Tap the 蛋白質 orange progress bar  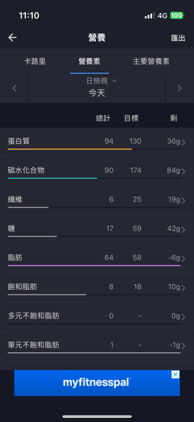(70, 149)
